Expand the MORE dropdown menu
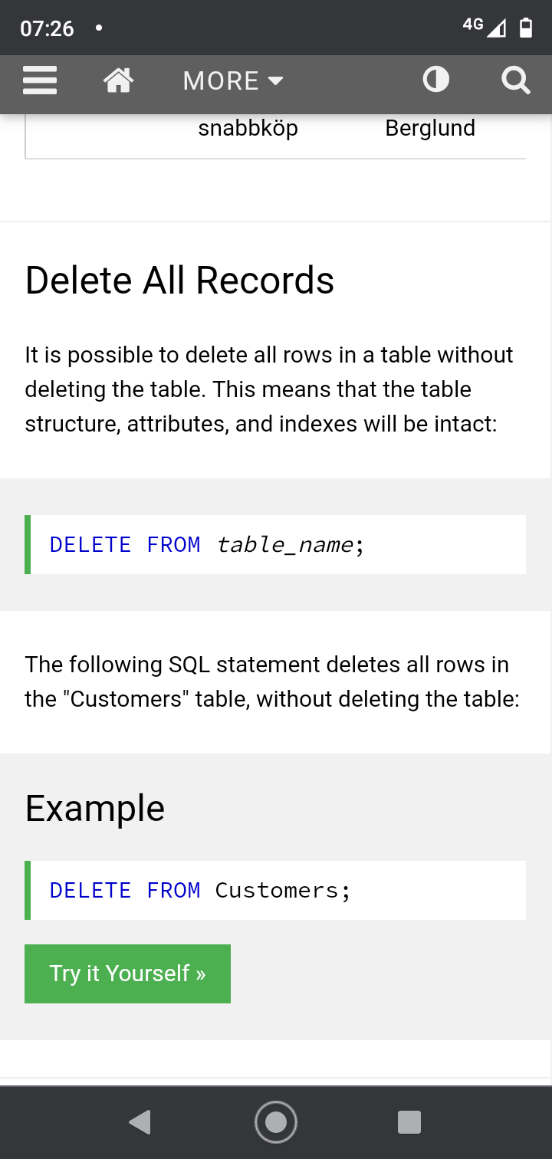 pyautogui.click(x=233, y=80)
